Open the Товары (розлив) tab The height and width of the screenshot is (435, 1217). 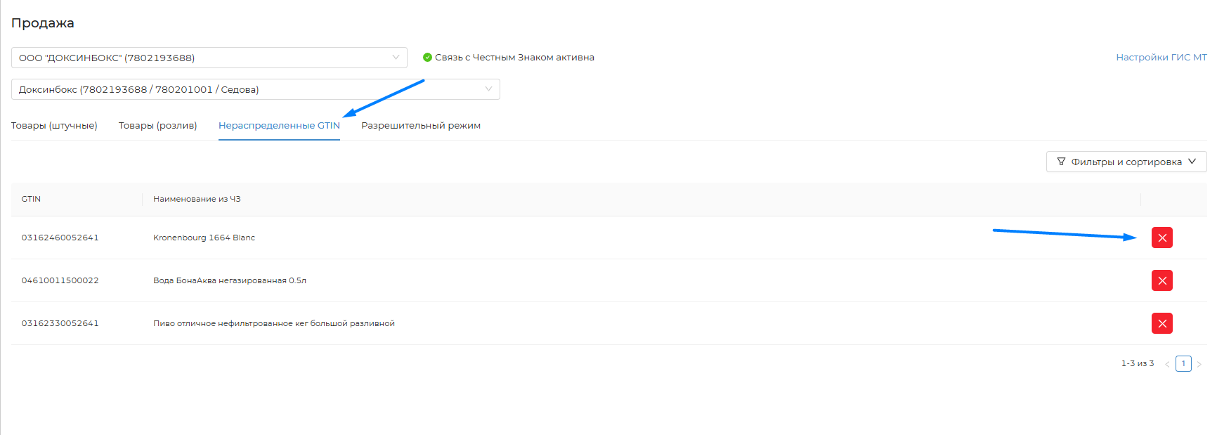(x=157, y=126)
